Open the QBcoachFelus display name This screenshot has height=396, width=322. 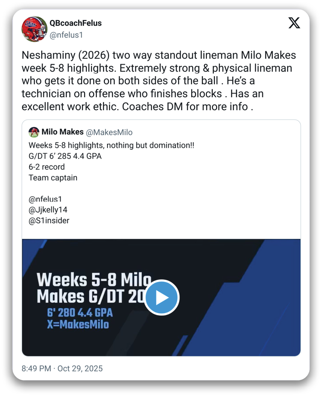pyautogui.click(x=76, y=23)
